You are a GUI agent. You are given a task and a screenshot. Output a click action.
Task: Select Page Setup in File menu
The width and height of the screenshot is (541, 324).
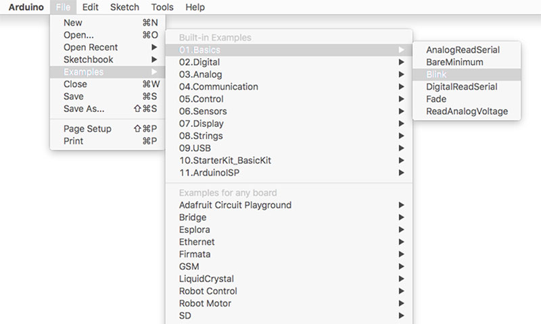87,129
